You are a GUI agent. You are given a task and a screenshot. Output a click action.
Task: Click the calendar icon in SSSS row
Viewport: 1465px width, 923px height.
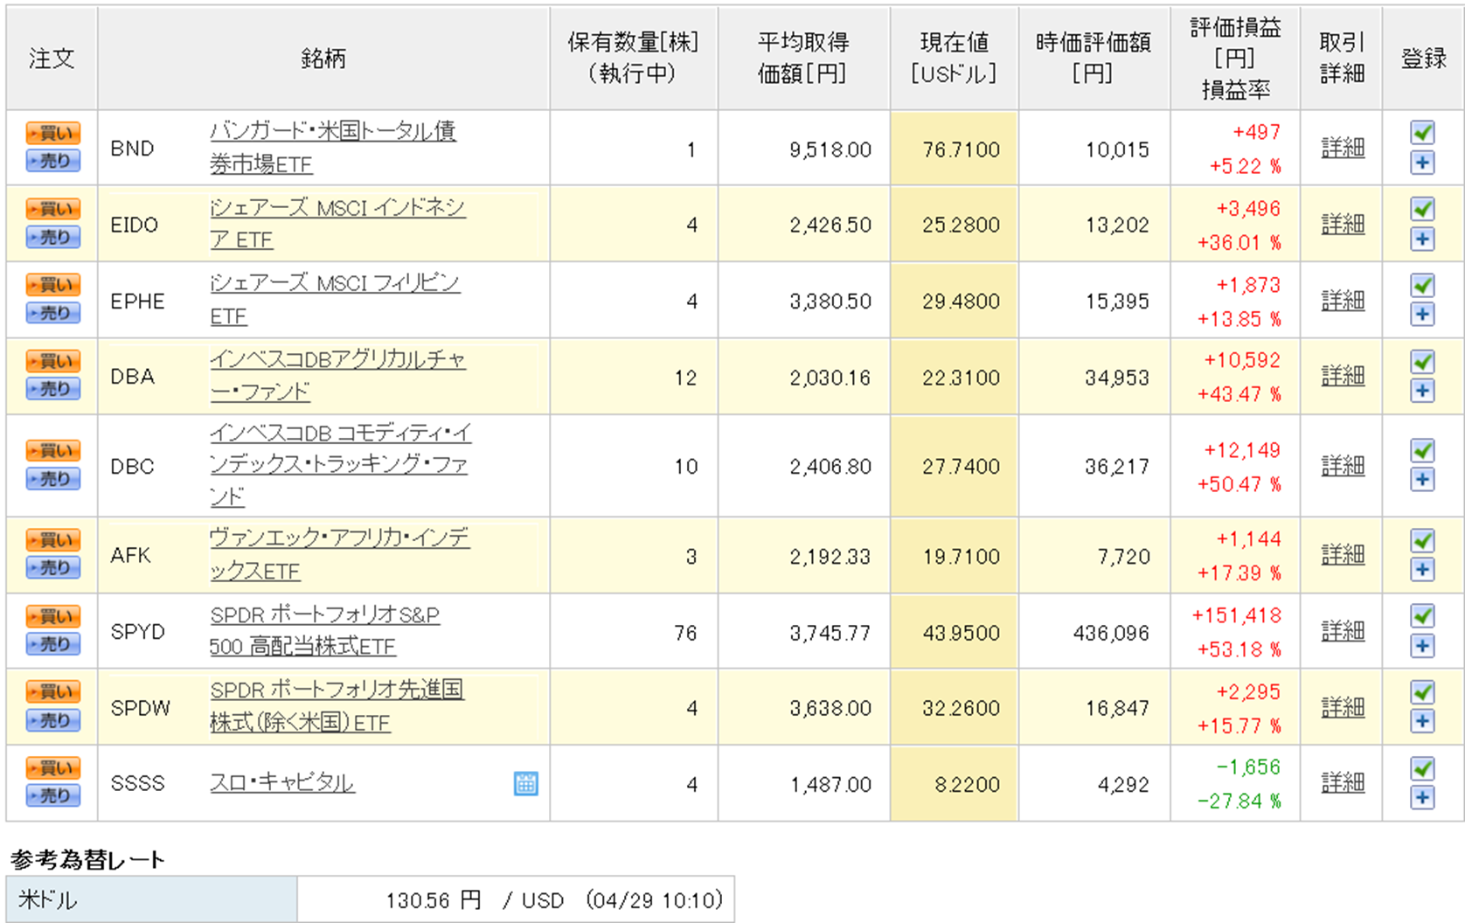pos(525,783)
